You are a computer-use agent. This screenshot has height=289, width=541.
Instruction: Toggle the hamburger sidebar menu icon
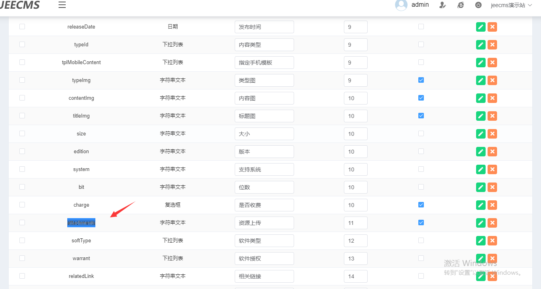[62, 5]
